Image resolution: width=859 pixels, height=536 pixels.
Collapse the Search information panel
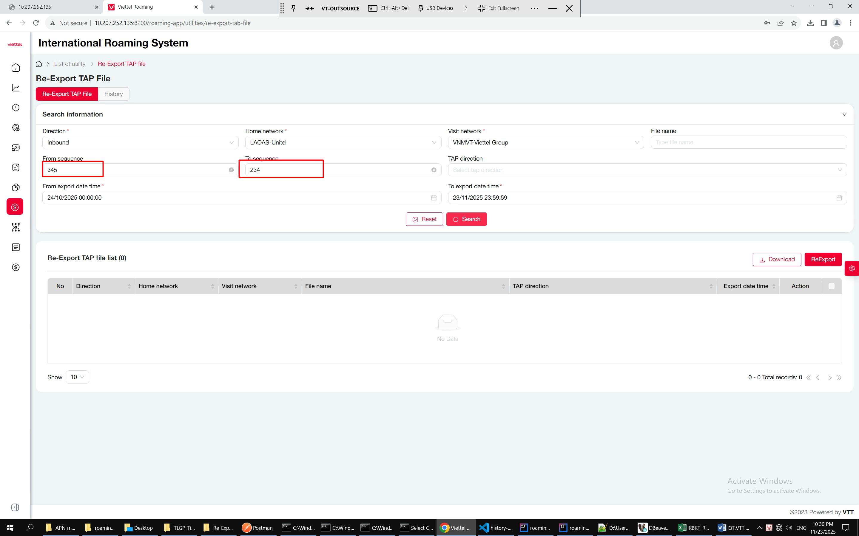tap(844, 114)
